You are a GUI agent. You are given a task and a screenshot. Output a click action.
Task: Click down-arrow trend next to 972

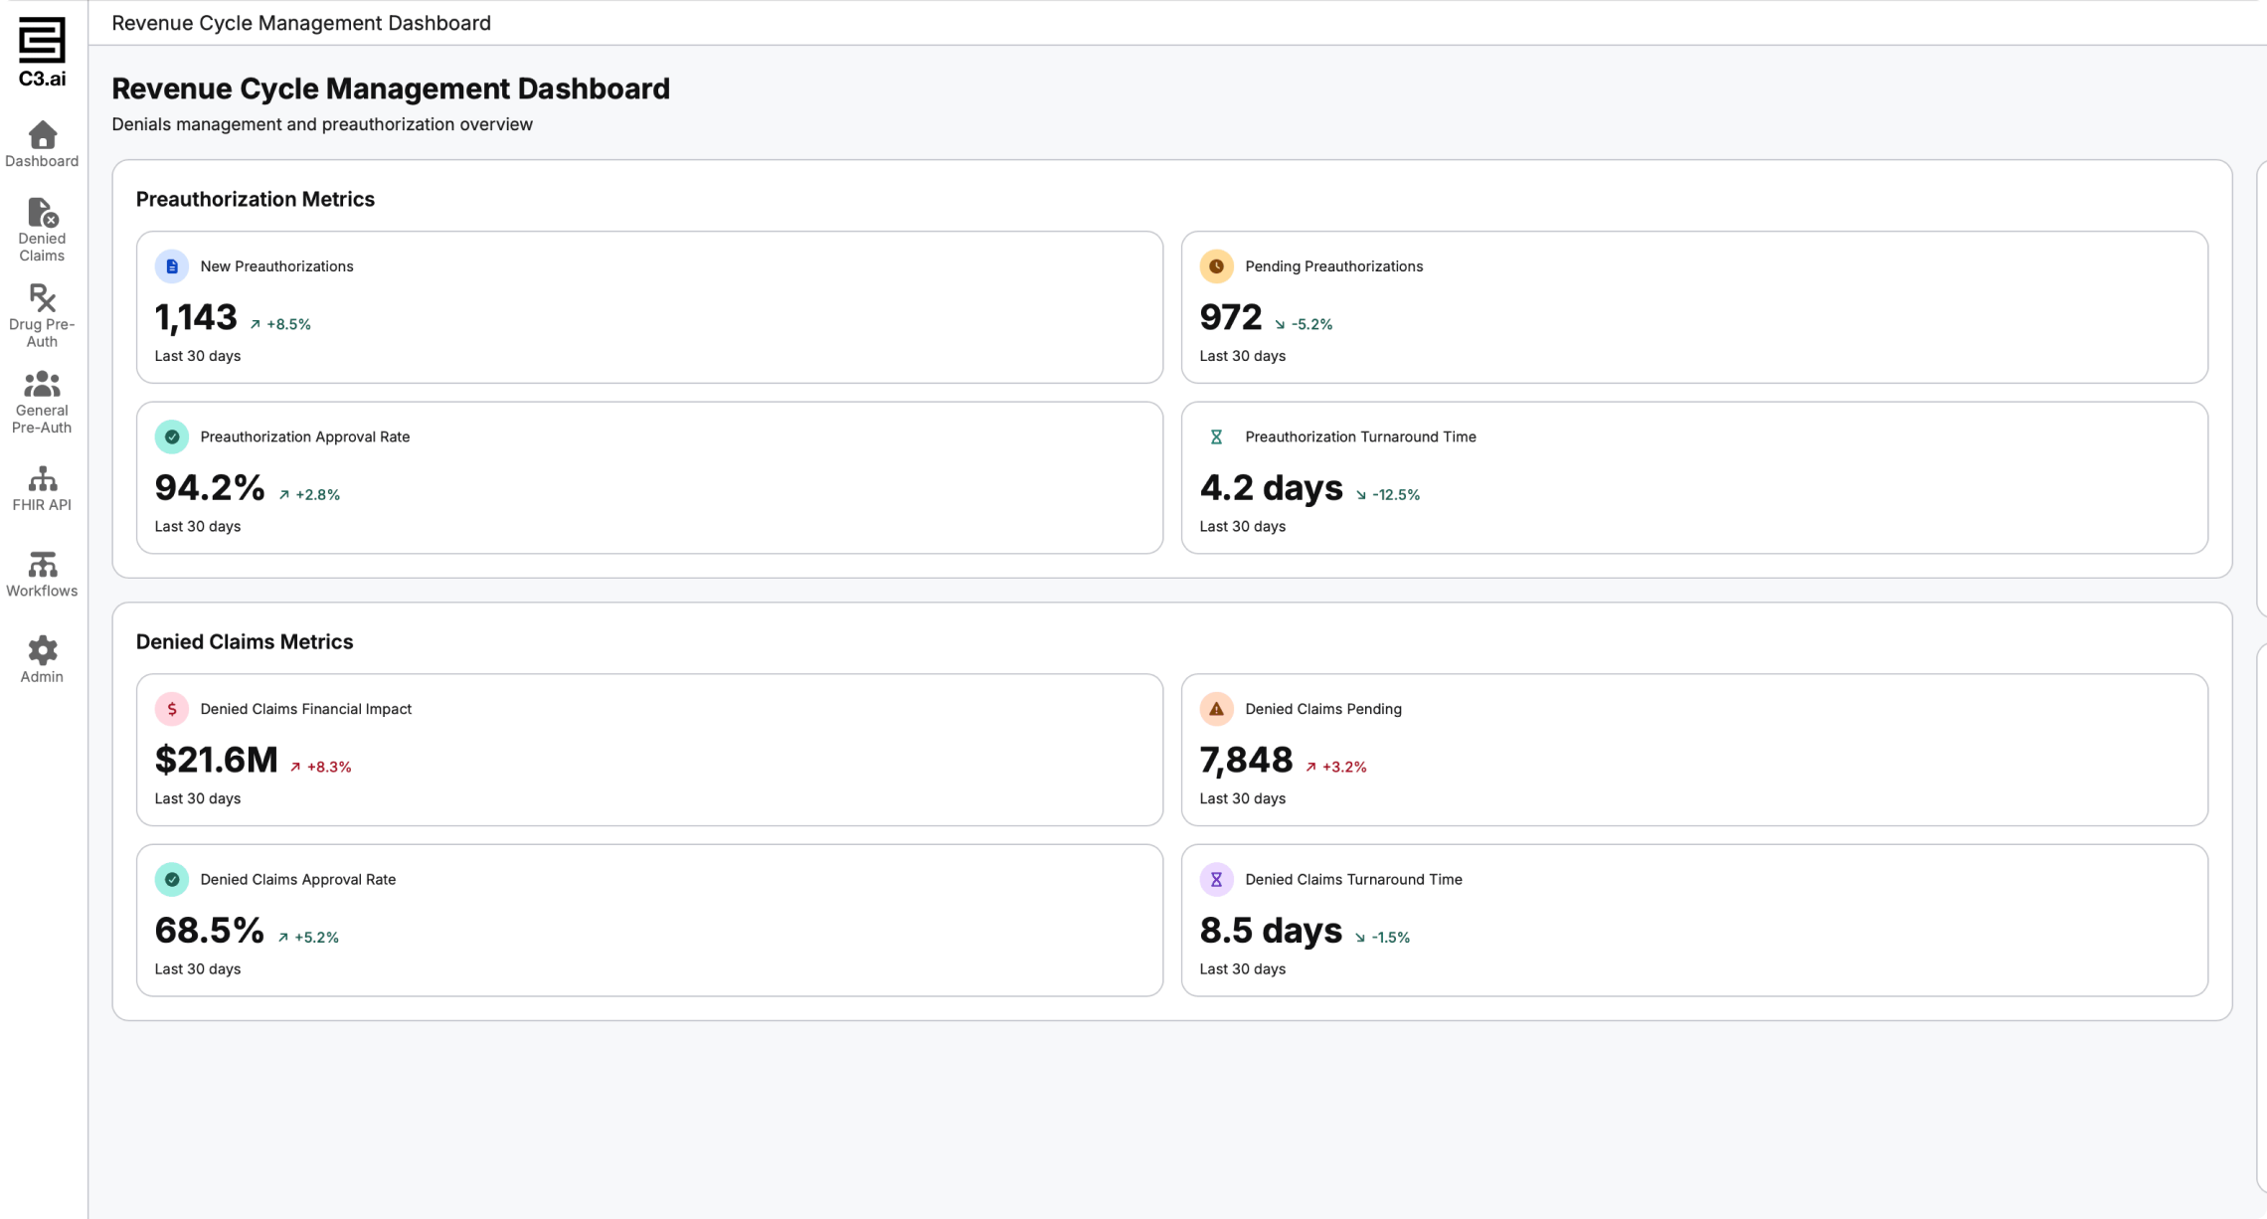1280,324
